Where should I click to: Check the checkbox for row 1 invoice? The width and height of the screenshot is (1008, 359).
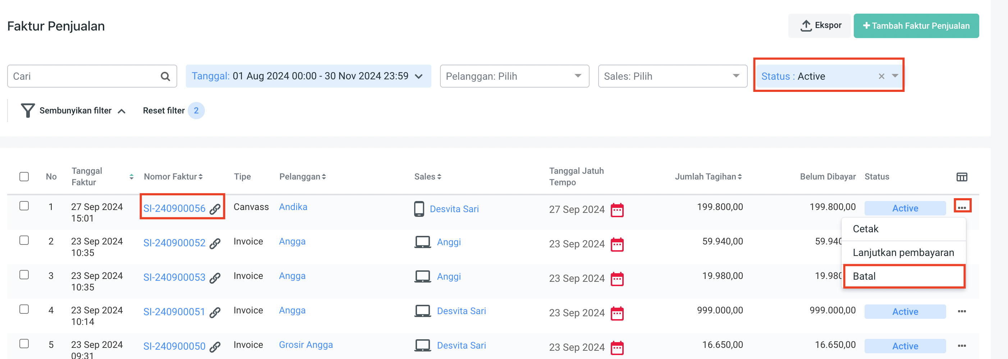(x=24, y=206)
